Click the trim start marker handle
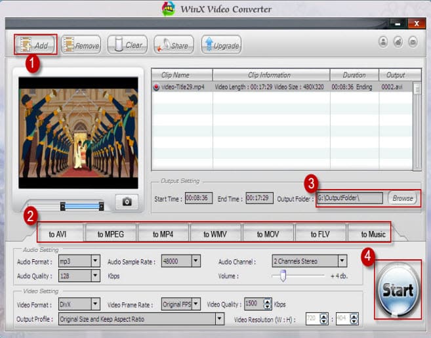 pos(63,206)
